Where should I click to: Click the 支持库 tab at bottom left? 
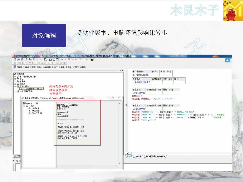pos(17,156)
